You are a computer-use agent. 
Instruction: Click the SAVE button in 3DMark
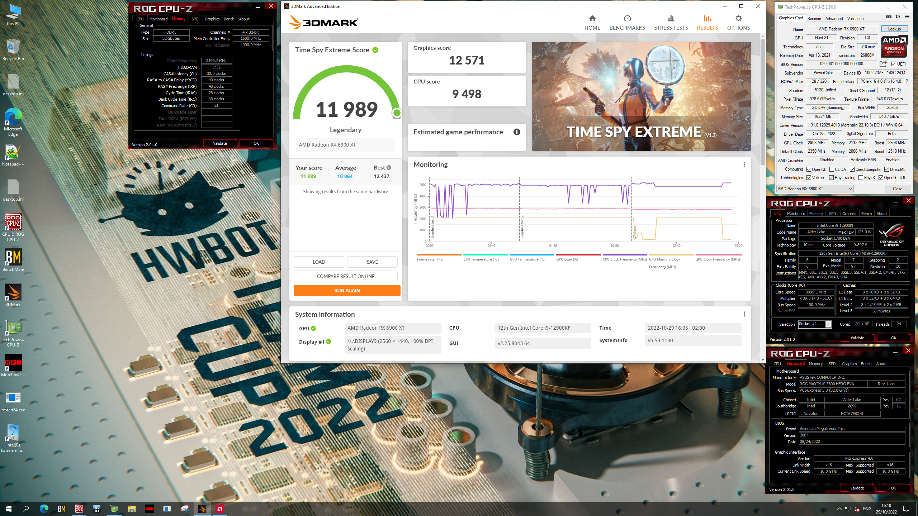click(372, 262)
